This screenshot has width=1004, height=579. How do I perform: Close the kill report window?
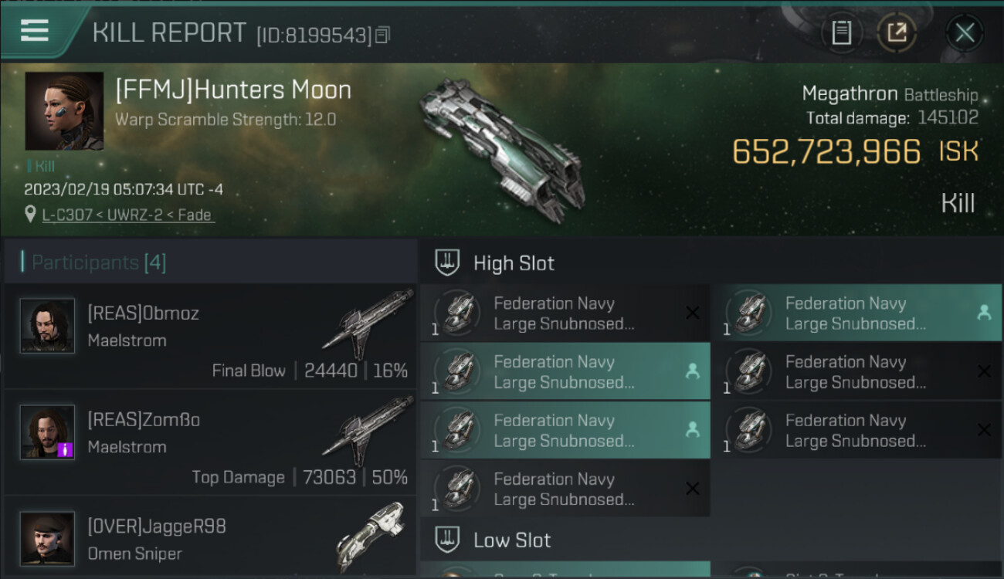[964, 33]
